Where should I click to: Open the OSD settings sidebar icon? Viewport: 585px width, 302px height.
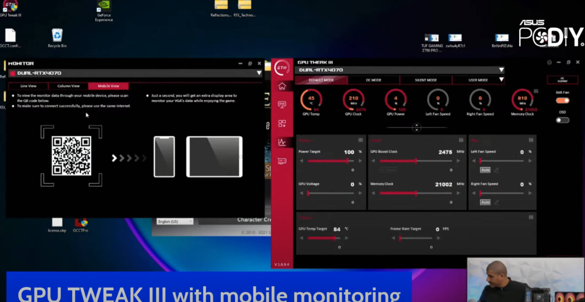282,104
